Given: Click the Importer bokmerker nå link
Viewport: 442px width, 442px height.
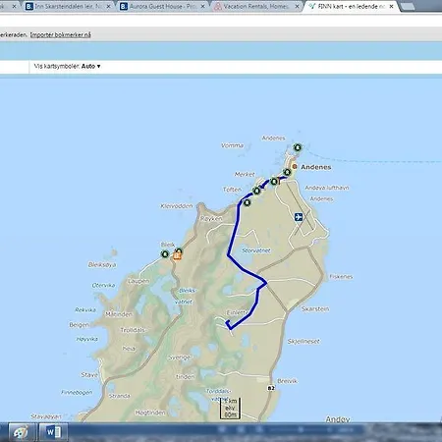Looking at the screenshot, I should 61,34.
